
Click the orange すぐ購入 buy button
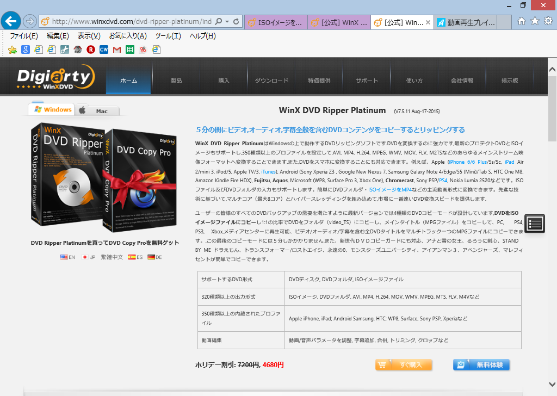point(404,365)
